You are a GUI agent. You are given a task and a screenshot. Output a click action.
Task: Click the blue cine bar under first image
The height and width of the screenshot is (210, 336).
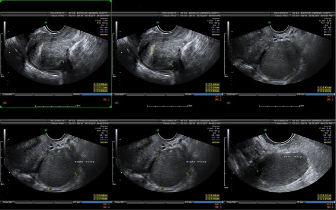click(x=96, y=94)
